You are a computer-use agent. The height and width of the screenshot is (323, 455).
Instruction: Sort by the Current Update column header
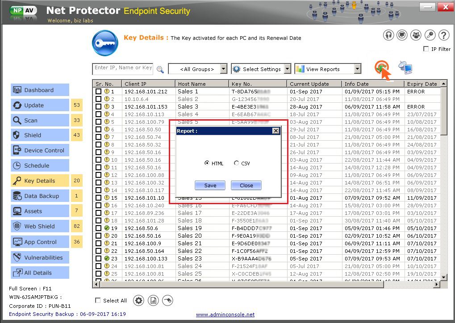coord(314,84)
